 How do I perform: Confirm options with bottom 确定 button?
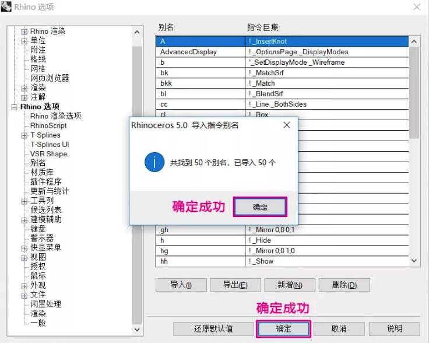[x=283, y=328]
